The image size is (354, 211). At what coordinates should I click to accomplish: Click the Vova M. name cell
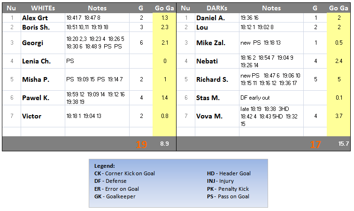[209, 116]
